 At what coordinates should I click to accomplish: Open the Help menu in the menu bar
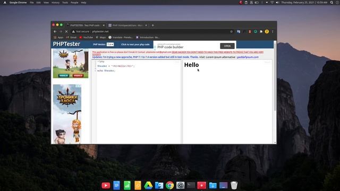point(83,3)
